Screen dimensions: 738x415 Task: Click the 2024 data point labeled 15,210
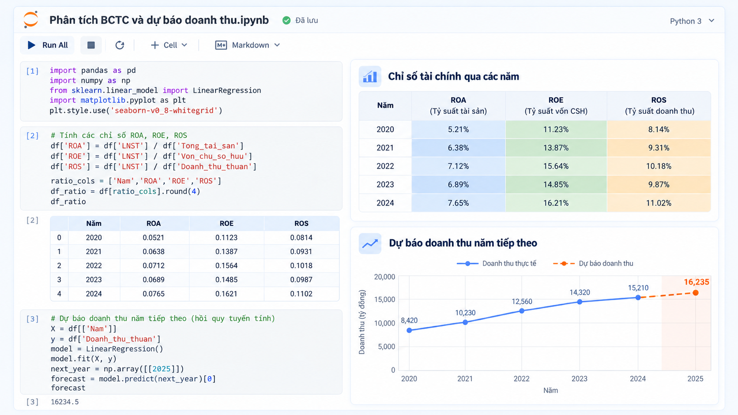(x=638, y=298)
